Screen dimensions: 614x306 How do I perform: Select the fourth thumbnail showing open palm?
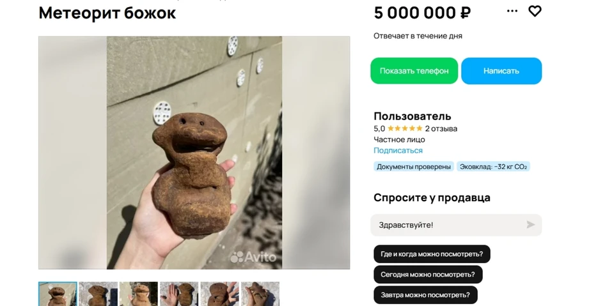pos(179,294)
